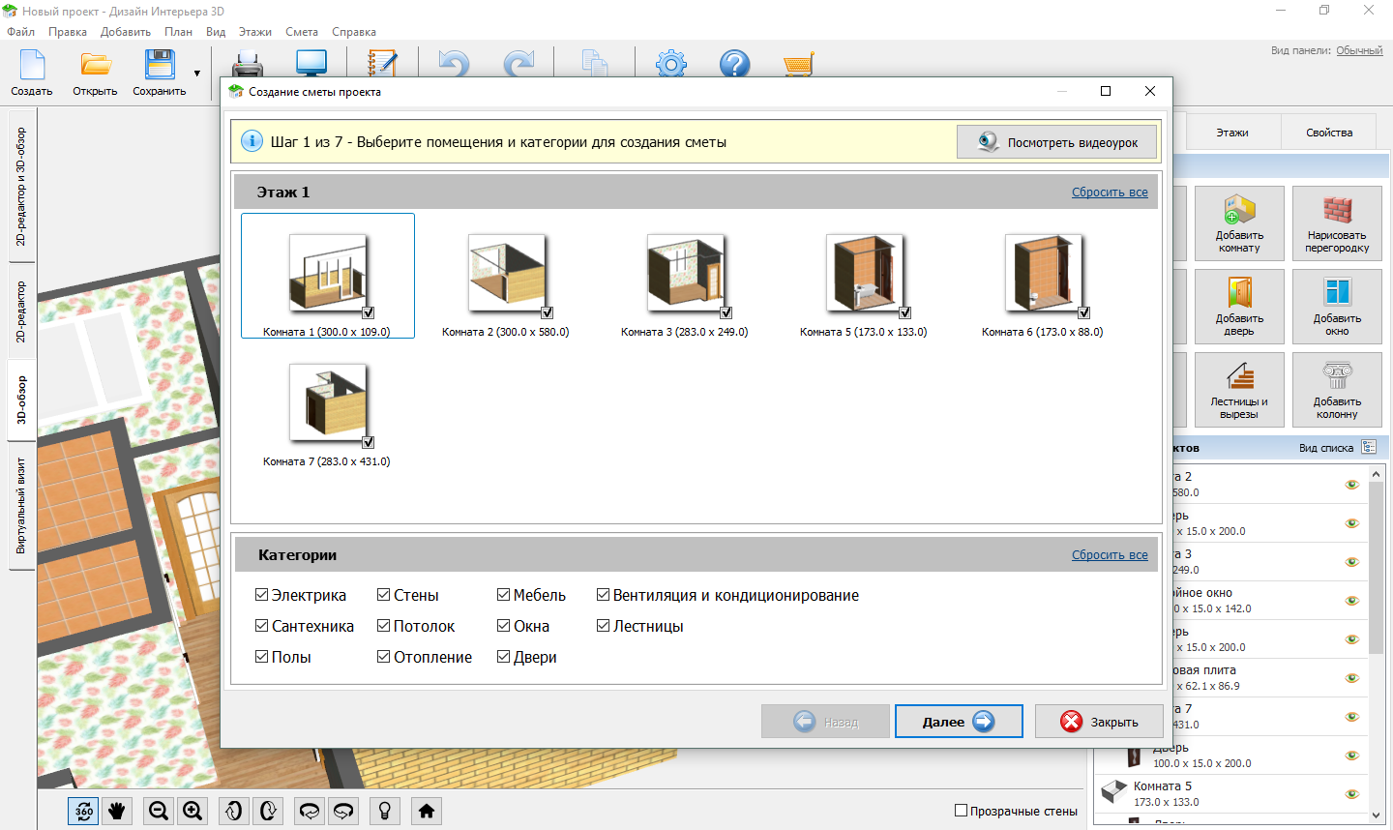
Task: Open the Правка menu
Action: tap(68, 32)
